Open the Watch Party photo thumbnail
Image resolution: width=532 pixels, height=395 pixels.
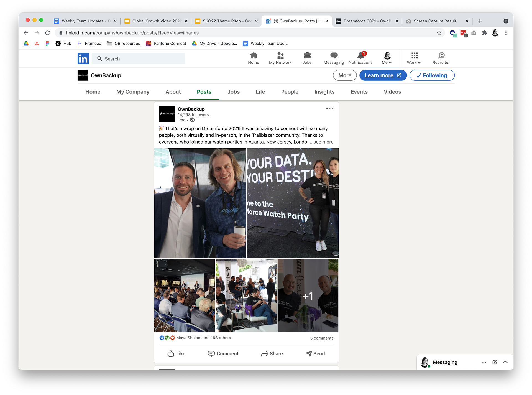(293, 203)
